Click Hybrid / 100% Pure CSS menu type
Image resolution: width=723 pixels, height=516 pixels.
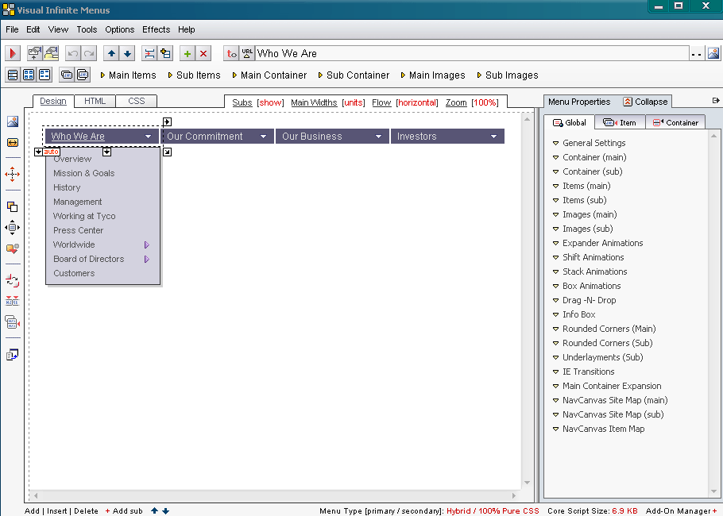(493, 510)
